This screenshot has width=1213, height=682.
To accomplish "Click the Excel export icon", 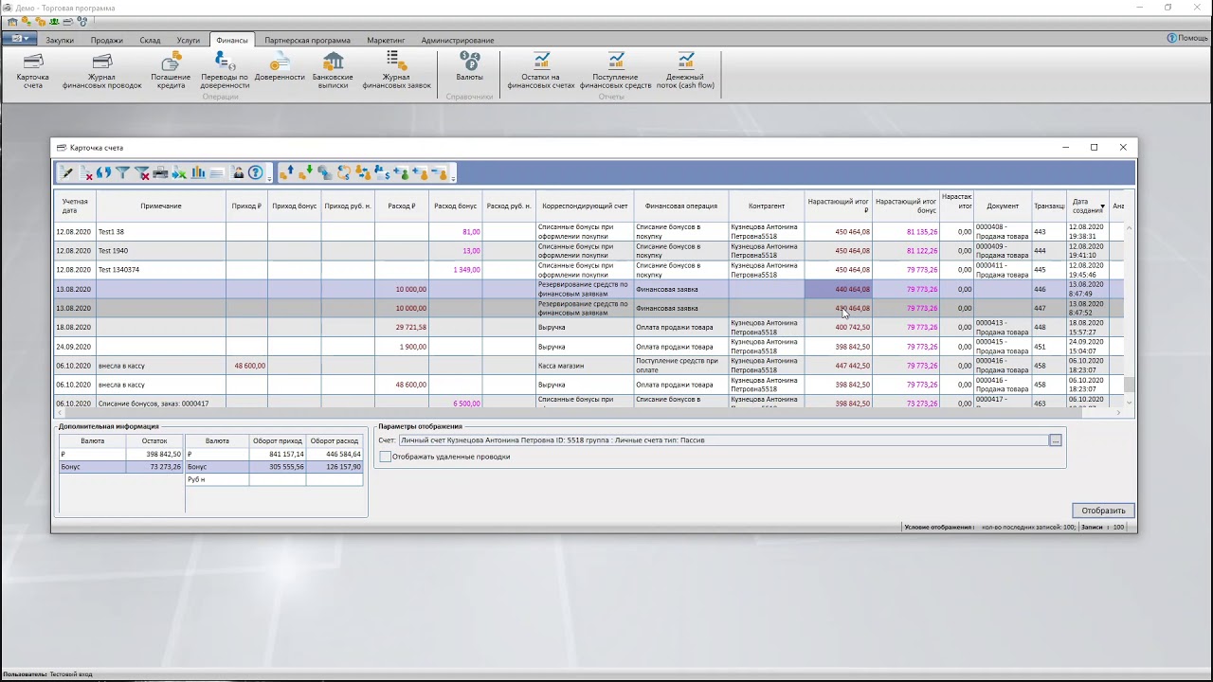I will click(179, 172).
